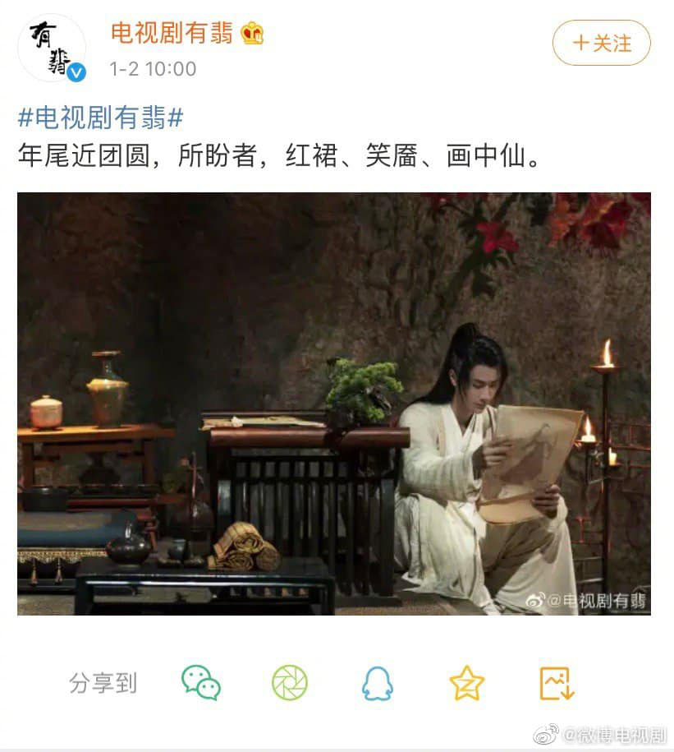This screenshot has width=674, height=752.
Task: Tap the post timestamp 1-2 10:00
Action: point(153,69)
